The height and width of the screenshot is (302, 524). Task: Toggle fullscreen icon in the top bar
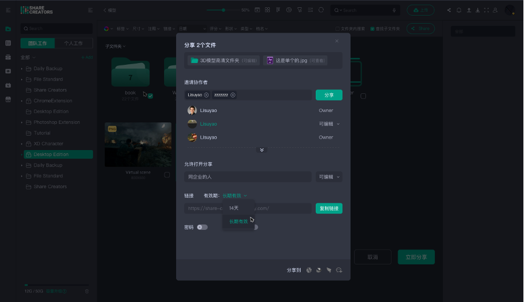pyautogui.click(x=486, y=10)
